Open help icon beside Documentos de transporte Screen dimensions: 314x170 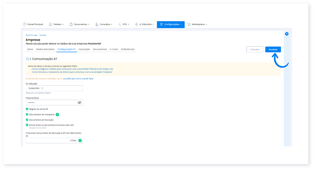pyautogui.click(x=57, y=114)
